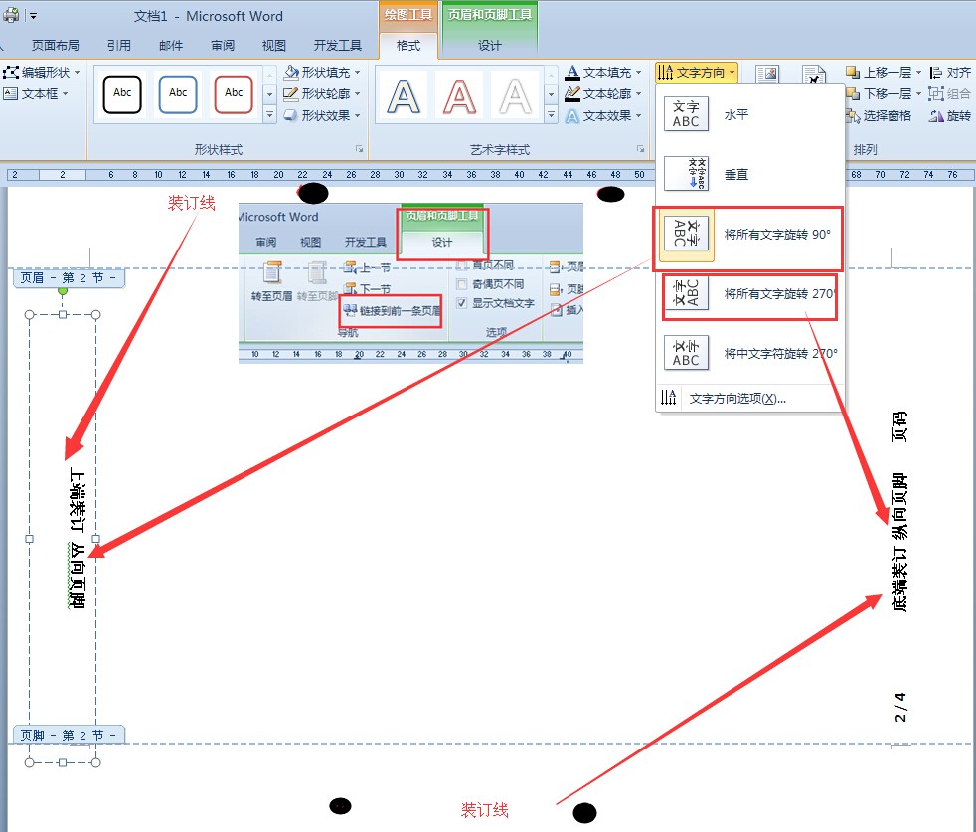Click 组合 group button
This screenshot has height=832, width=976.
pos(950,94)
